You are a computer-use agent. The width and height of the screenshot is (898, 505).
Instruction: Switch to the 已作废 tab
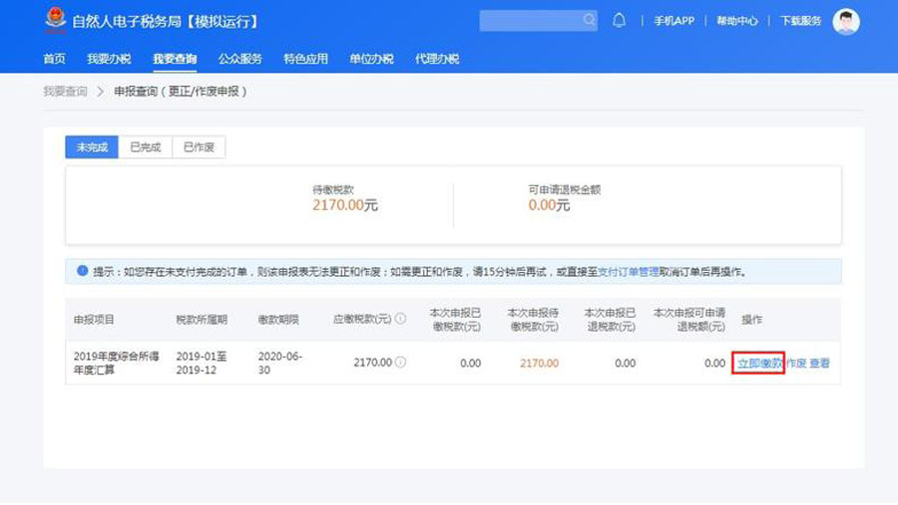(199, 147)
